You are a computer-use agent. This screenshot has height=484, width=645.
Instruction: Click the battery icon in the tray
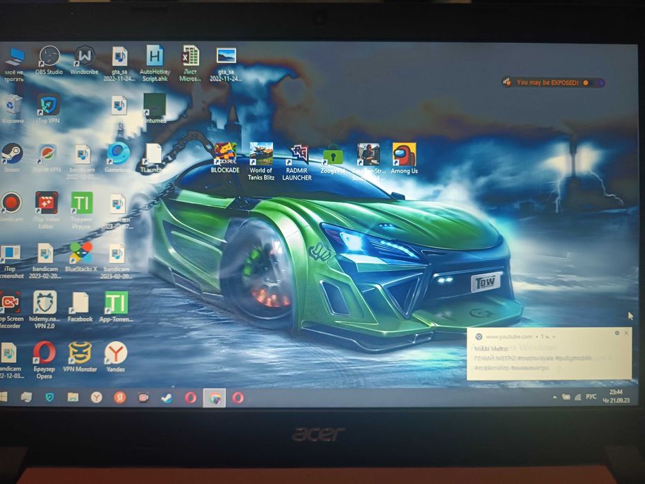566,397
